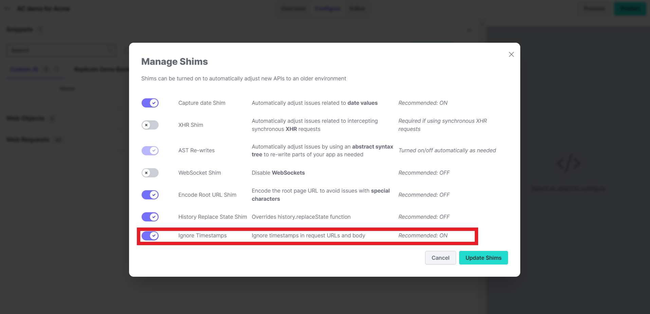Click the second icon beside the Custom JS tab
The height and width of the screenshot is (314, 650).
[x=57, y=69]
